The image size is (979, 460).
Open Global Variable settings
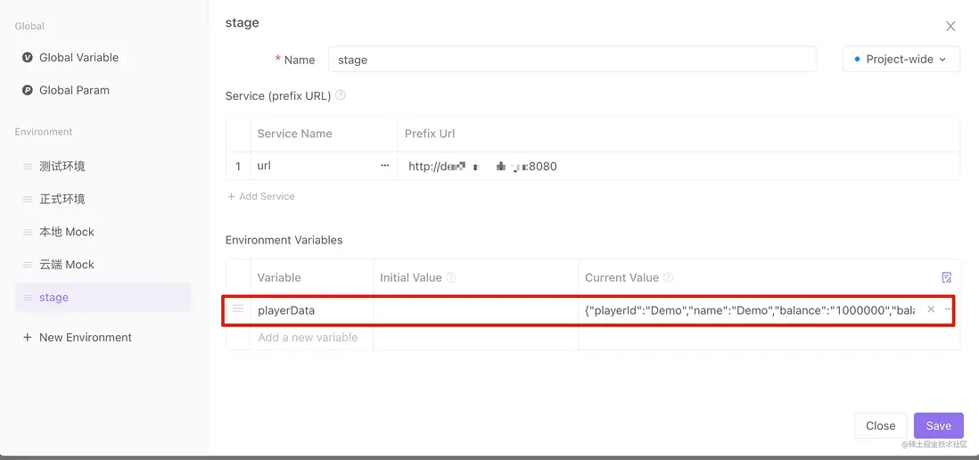click(78, 57)
